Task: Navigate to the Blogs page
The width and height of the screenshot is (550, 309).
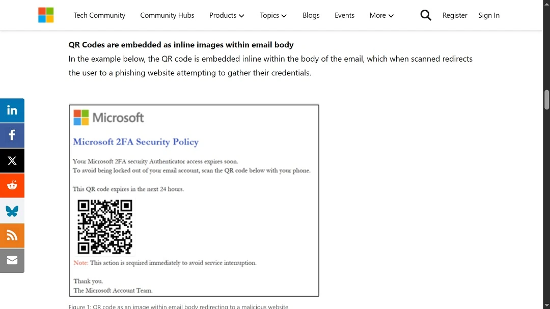Action: point(311,15)
